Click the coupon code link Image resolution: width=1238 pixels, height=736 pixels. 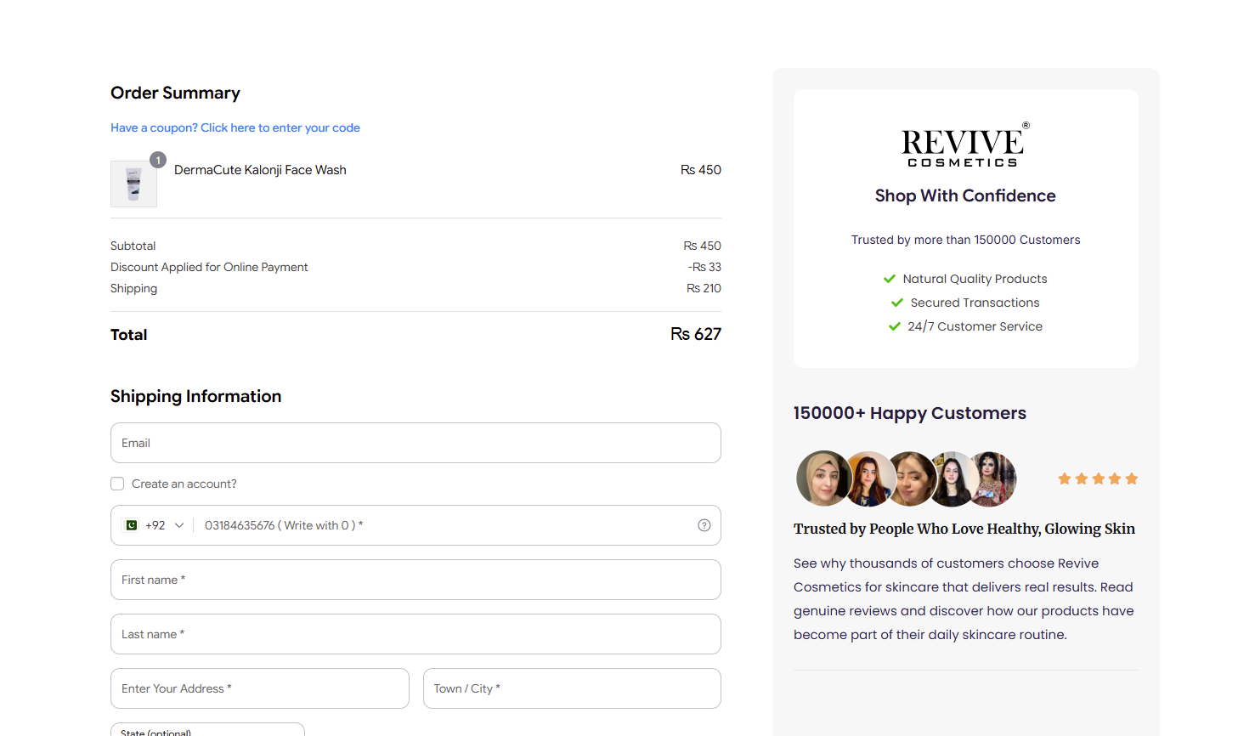pos(235,127)
